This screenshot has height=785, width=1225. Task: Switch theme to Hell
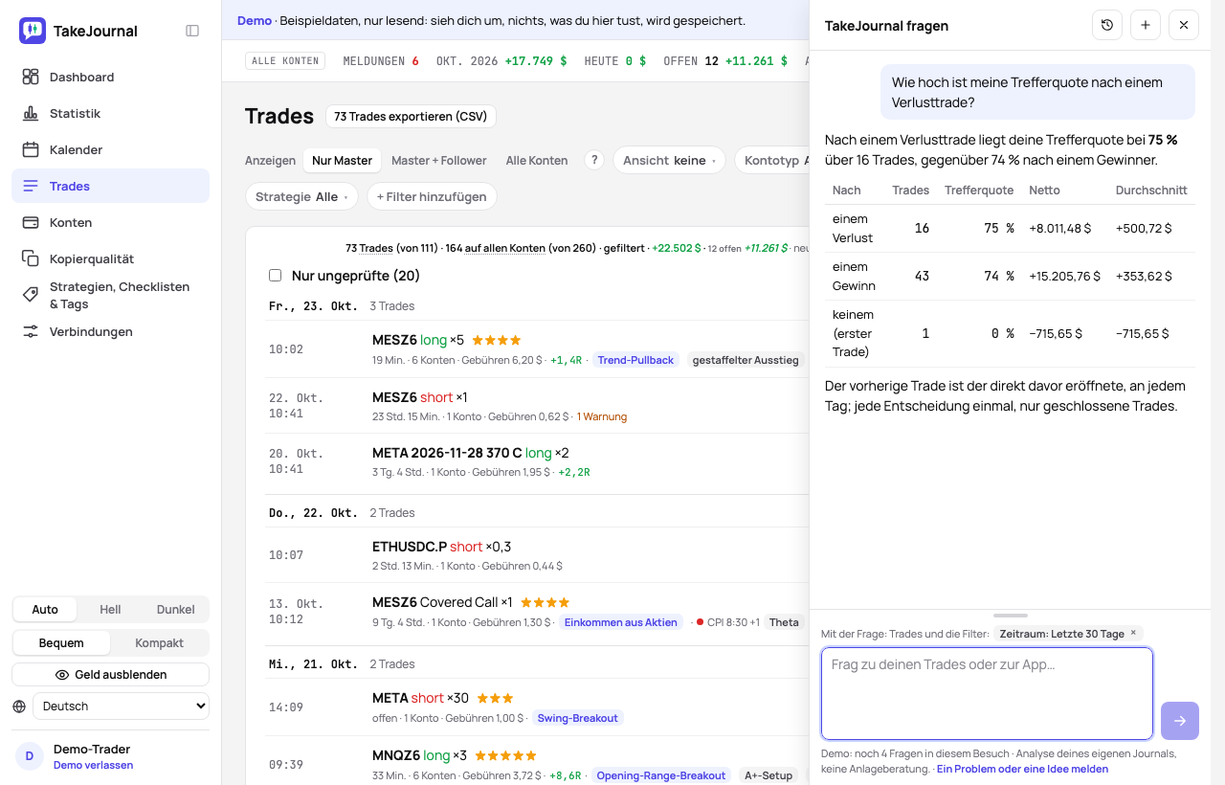tap(110, 610)
